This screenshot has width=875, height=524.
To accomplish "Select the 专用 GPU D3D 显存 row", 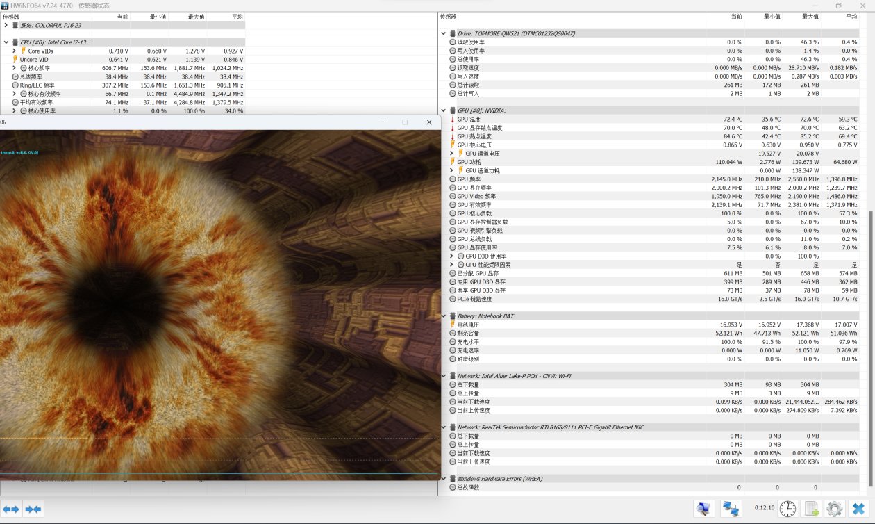I will tap(653, 282).
